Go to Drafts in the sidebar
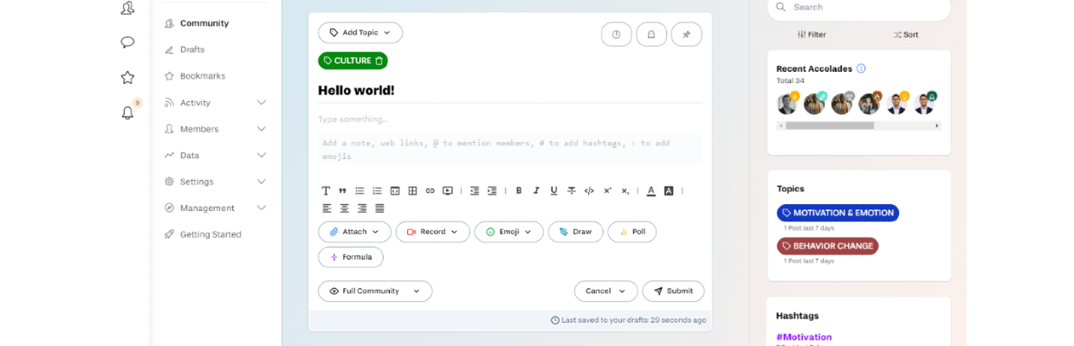 (192, 49)
